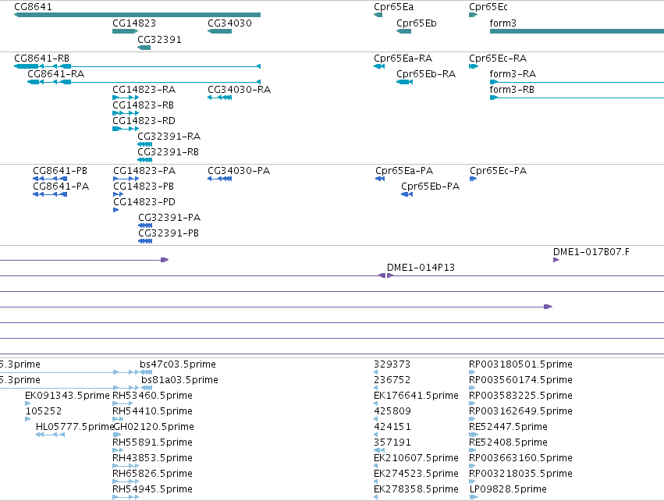Select the CG8641 gene bar
This screenshot has width=664, height=501.
coord(137,15)
